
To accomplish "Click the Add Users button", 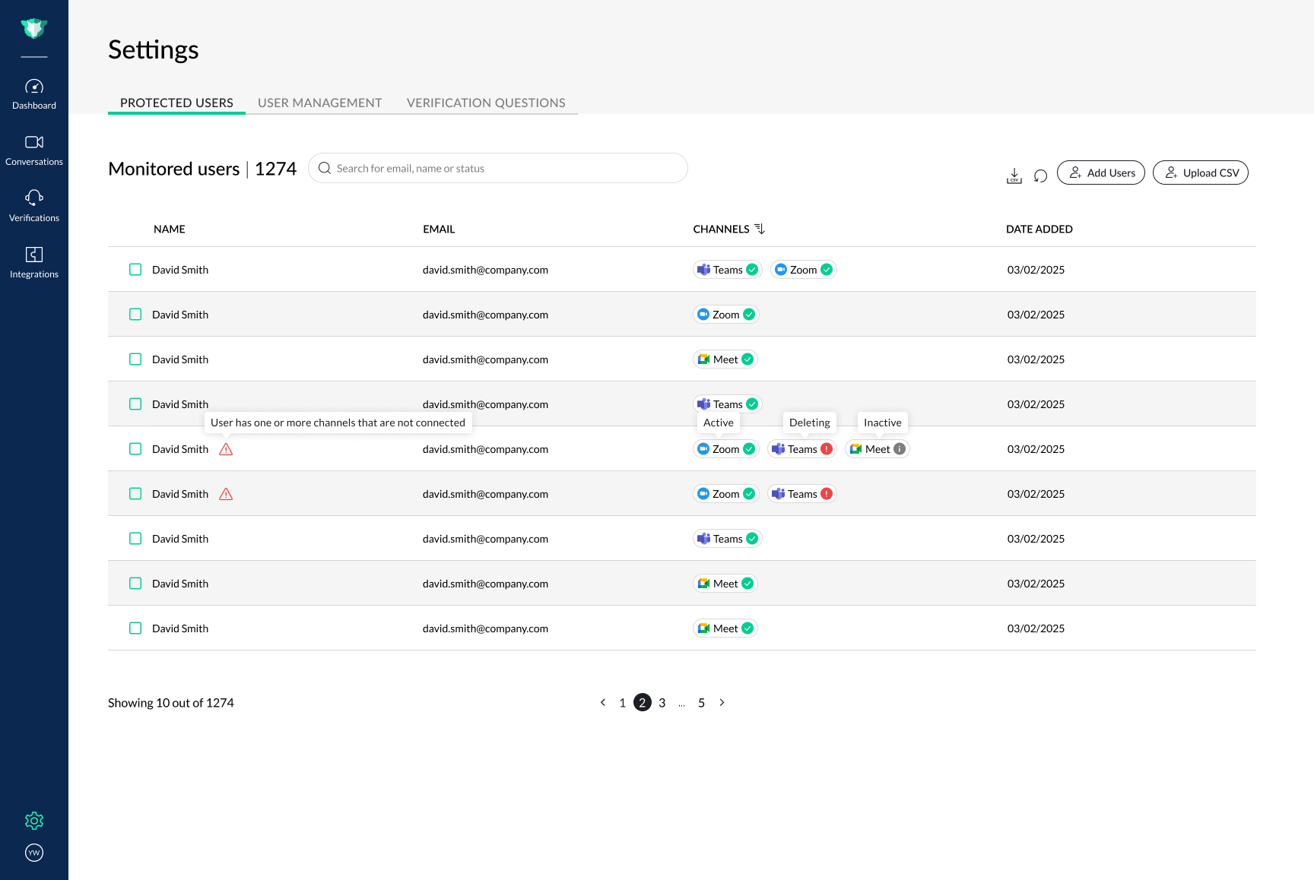I will [1100, 173].
